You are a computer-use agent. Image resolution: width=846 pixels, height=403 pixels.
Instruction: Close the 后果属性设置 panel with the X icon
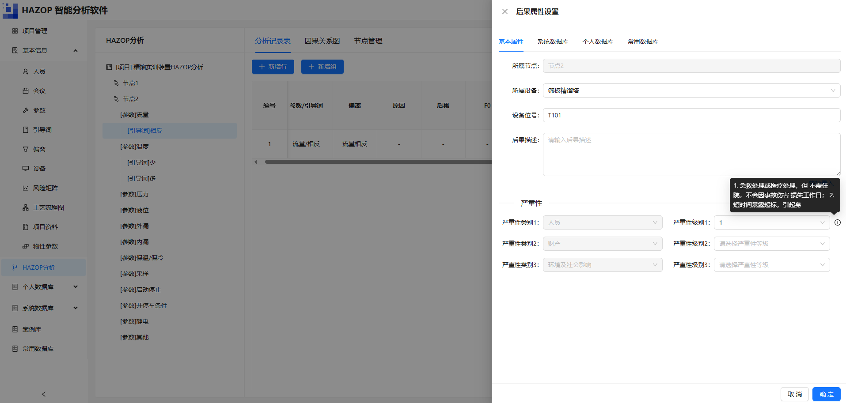click(x=505, y=11)
